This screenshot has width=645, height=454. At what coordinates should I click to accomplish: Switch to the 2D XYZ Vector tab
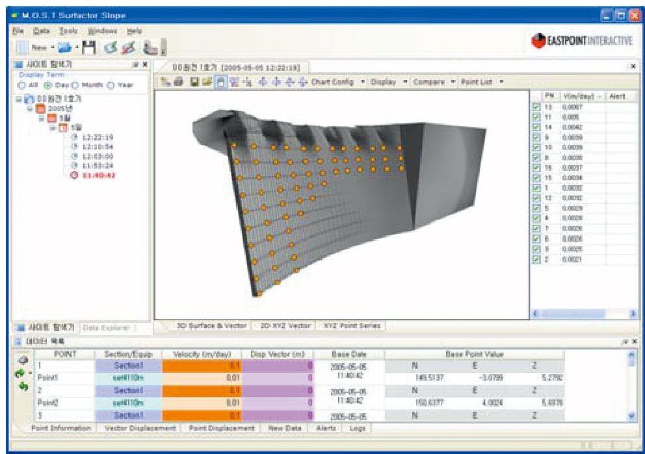(x=284, y=325)
